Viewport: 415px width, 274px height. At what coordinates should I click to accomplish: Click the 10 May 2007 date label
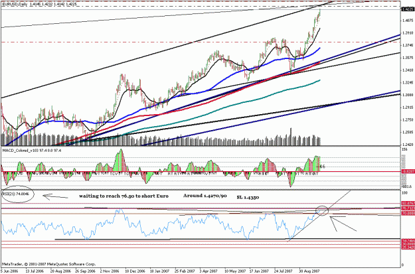pyautogui.click(x=234, y=271)
